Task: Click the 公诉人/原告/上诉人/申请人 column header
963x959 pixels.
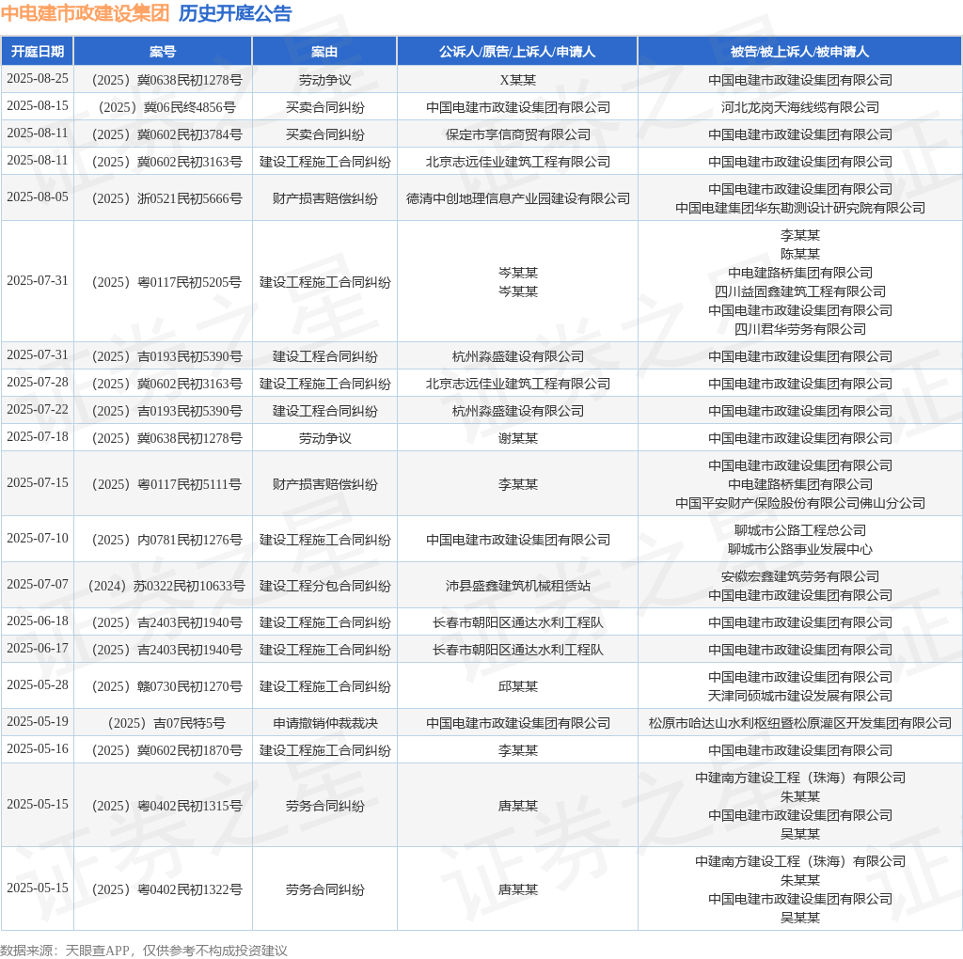Action: pyautogui.click(x=517, y=52)
